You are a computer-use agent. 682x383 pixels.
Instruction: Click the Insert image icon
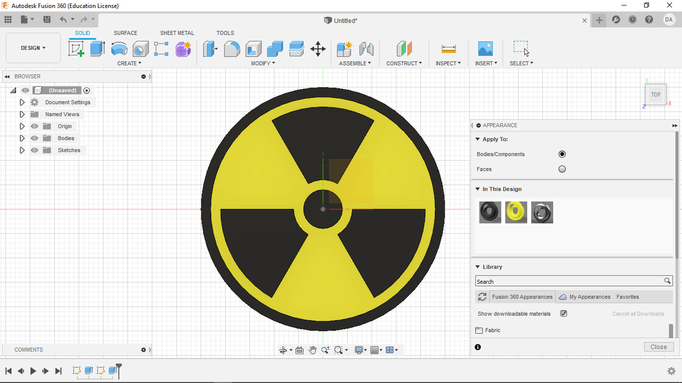tap(485, 49)
